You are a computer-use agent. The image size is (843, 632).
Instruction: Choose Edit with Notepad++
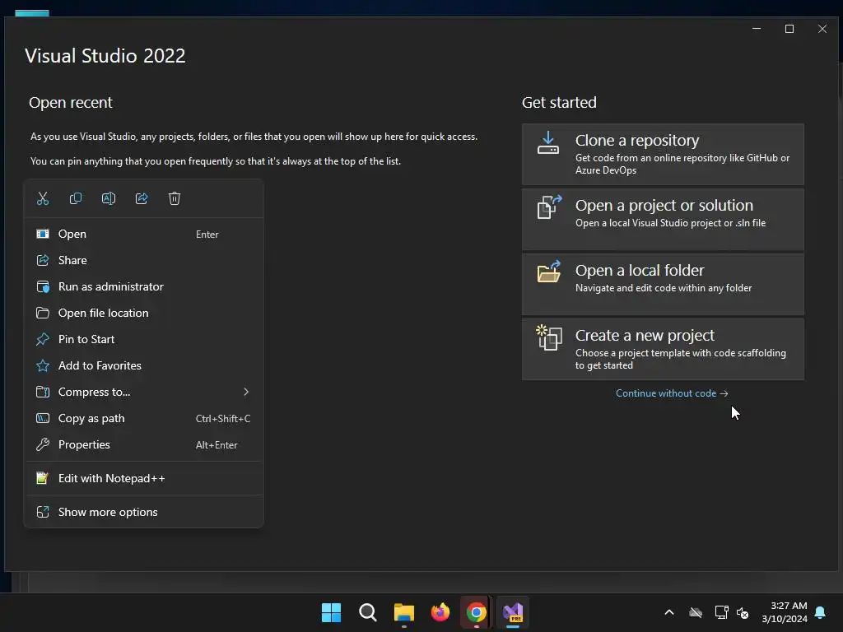click(x=143, y=478)
